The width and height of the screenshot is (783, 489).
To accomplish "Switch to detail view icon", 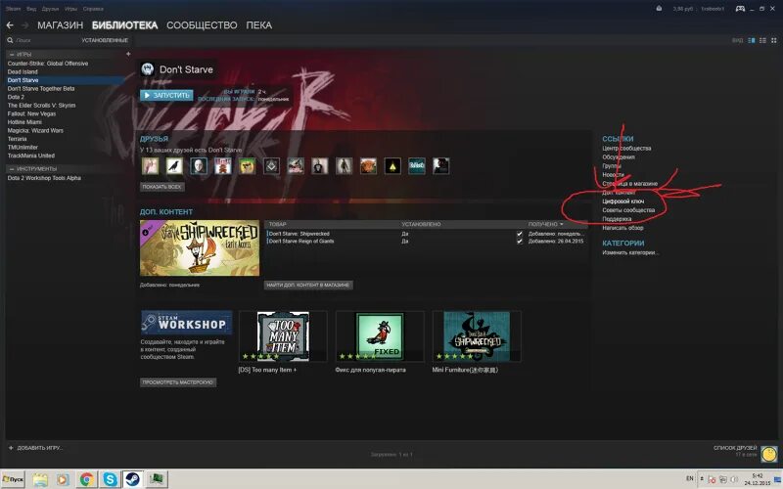I will 752,40.
